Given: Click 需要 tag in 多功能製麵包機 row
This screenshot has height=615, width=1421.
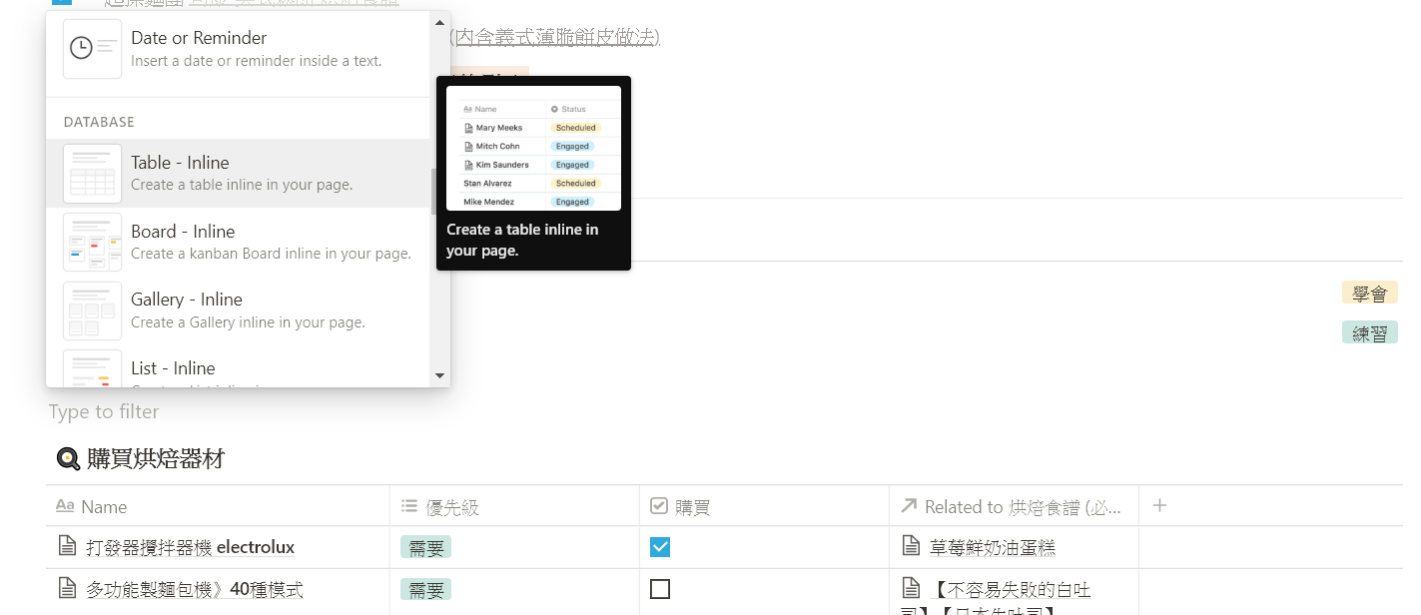Looking at the screenshot, I should 426,590.
